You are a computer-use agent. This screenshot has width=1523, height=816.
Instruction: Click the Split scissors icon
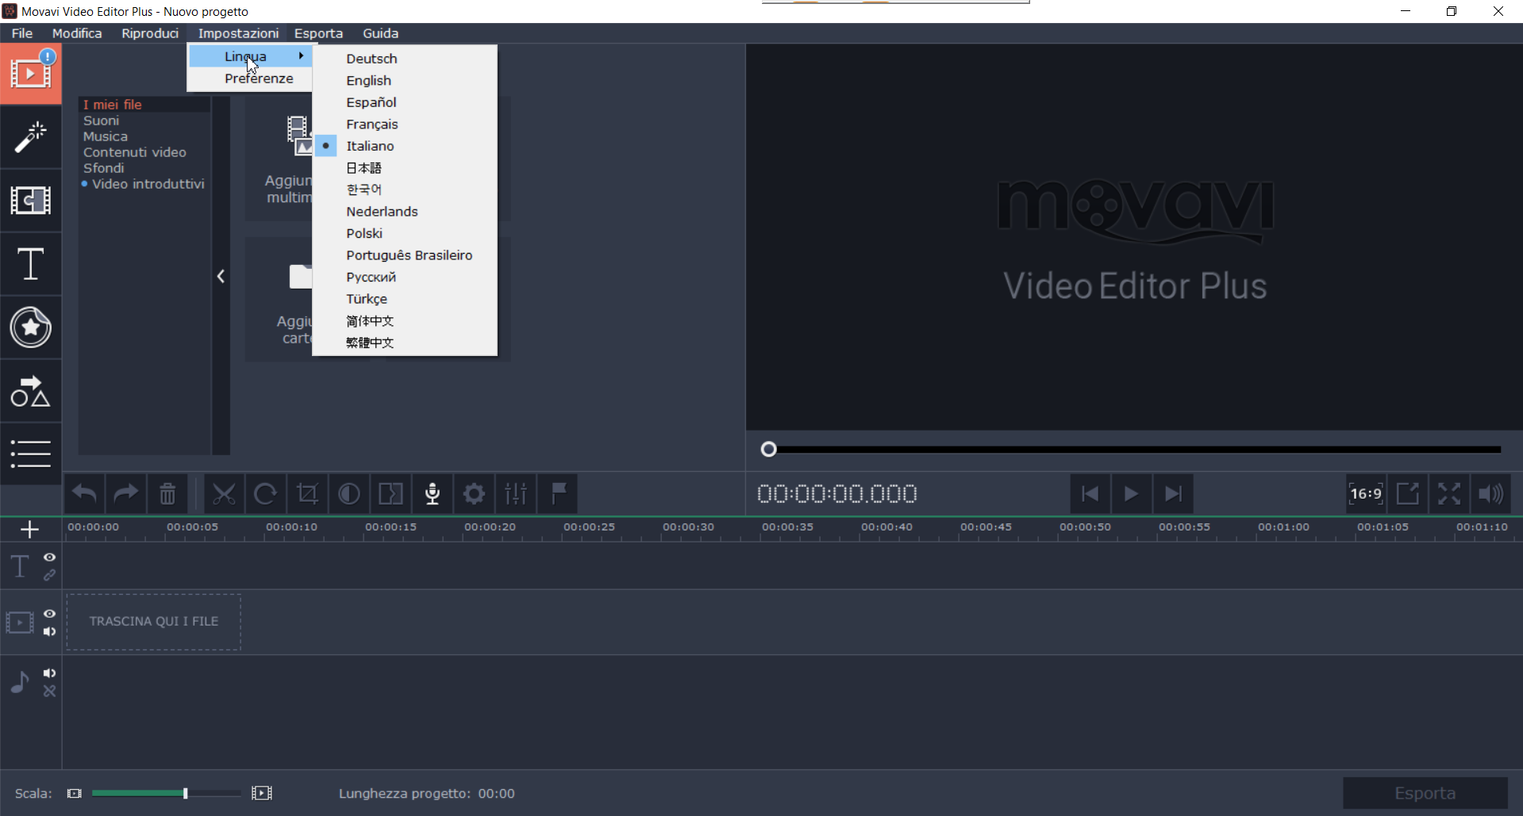coord(224,494)
